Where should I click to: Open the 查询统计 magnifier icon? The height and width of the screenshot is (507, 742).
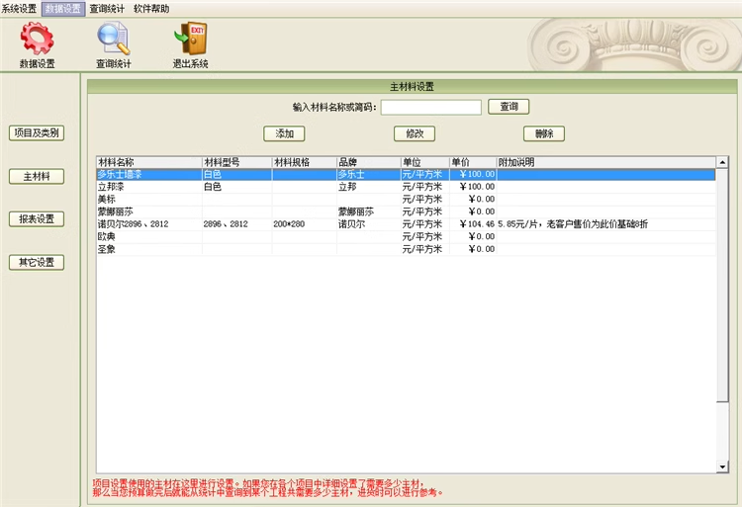click(113, 39)
